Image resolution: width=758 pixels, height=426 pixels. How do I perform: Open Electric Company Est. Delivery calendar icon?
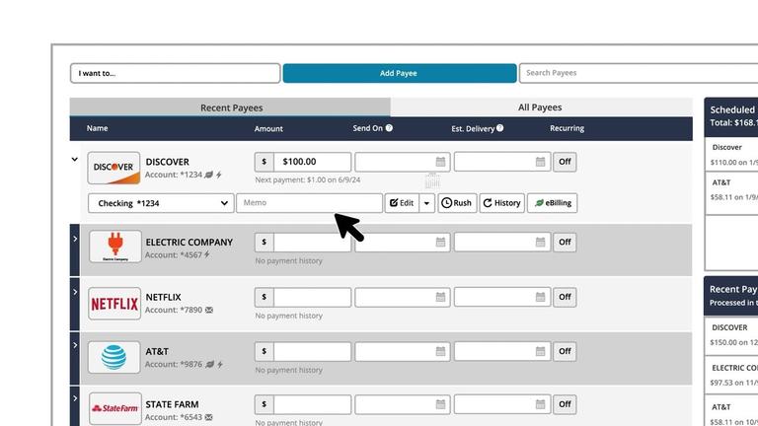tap(541, 242)
